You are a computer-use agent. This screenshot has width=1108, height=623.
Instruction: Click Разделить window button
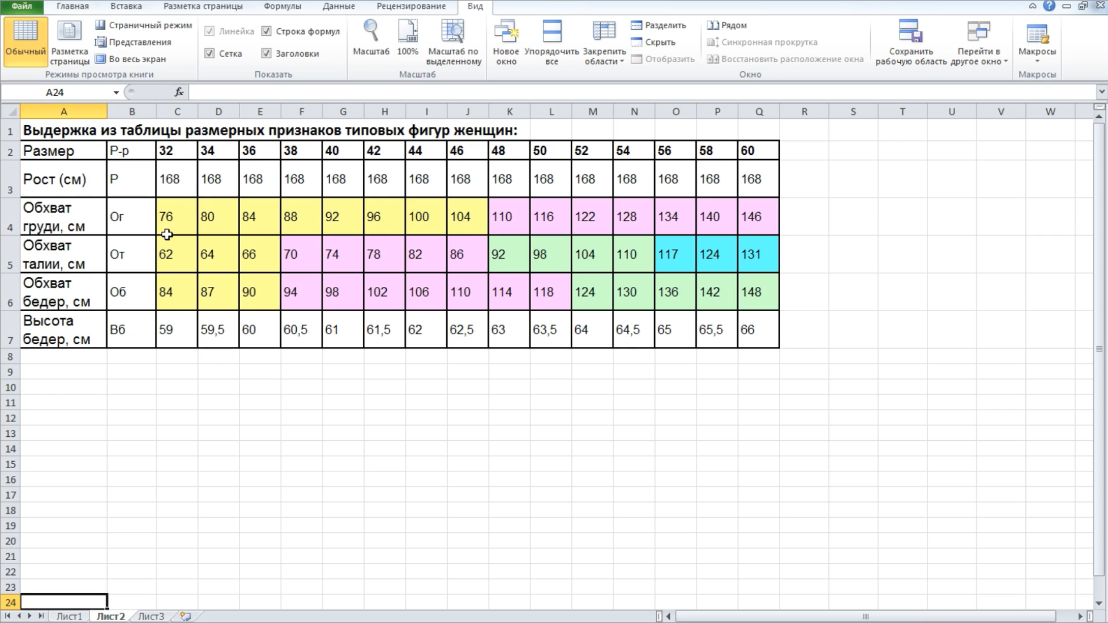(x=658, y=25)
